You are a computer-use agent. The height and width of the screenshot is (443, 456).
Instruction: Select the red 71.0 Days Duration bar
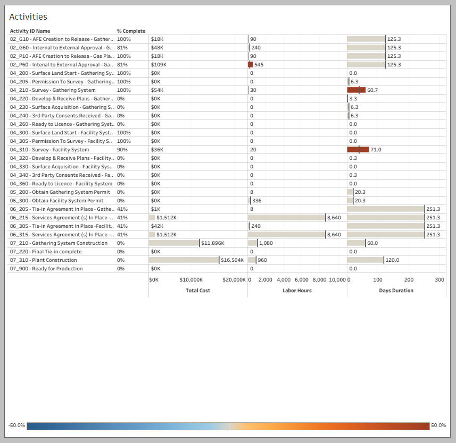358,150
